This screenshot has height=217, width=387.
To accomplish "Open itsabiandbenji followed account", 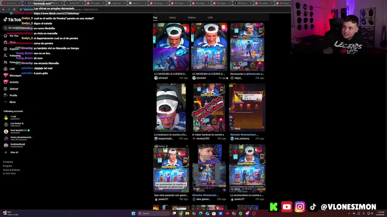I will [15, 145].
